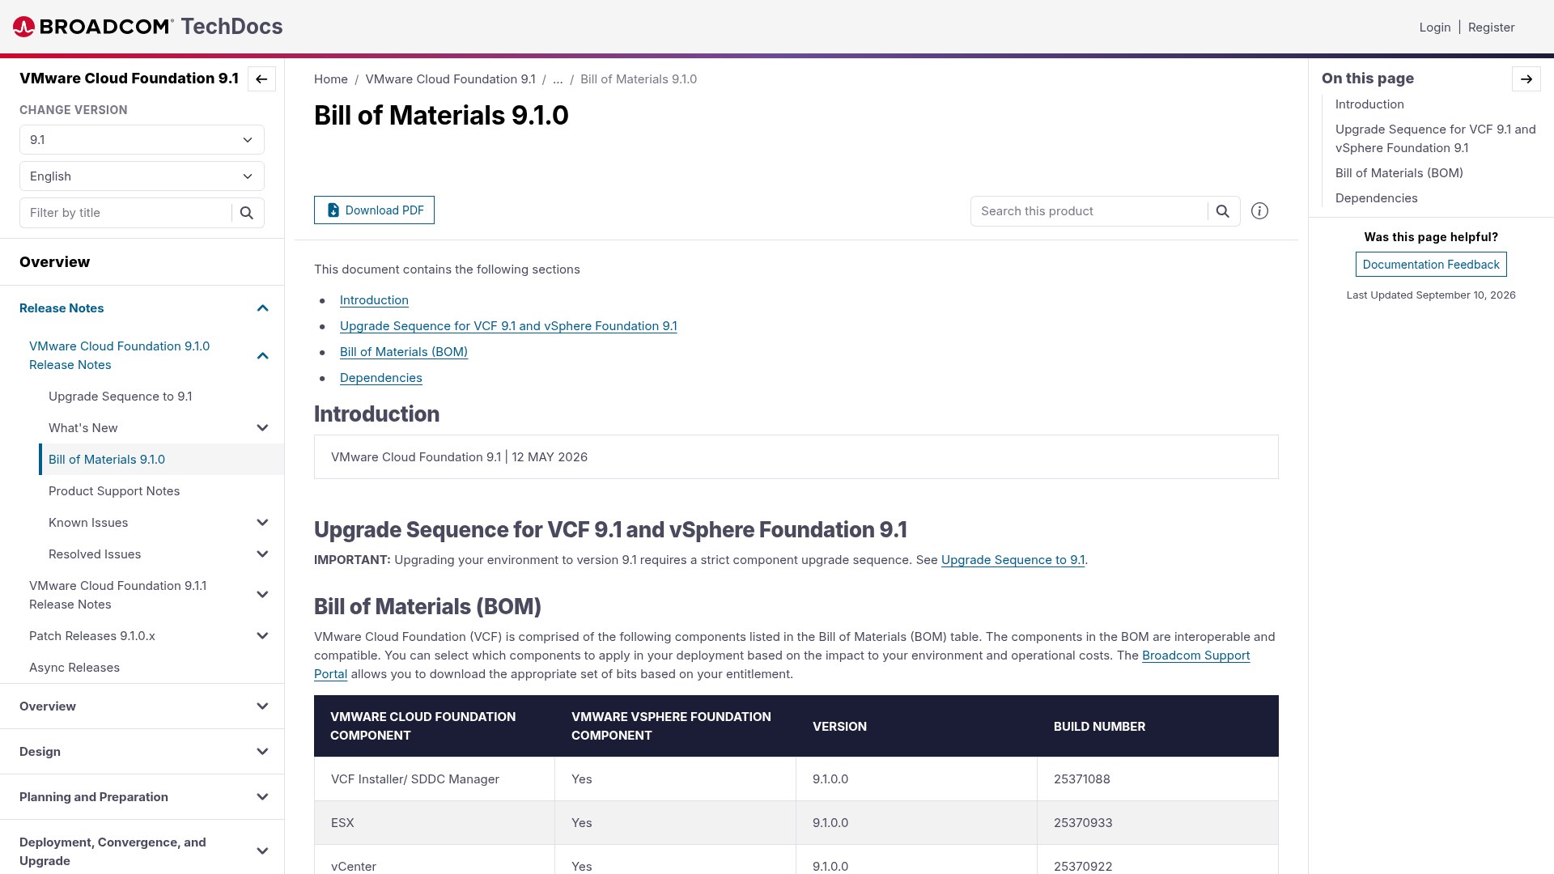The height and width of the screenshot is (874, 1554).
Task: Open Upgrade Sequence to 9.1 in sidebar
Action: (121, 397)
